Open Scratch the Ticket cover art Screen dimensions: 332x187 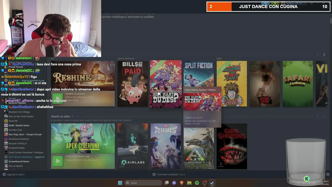click(232, 84)
